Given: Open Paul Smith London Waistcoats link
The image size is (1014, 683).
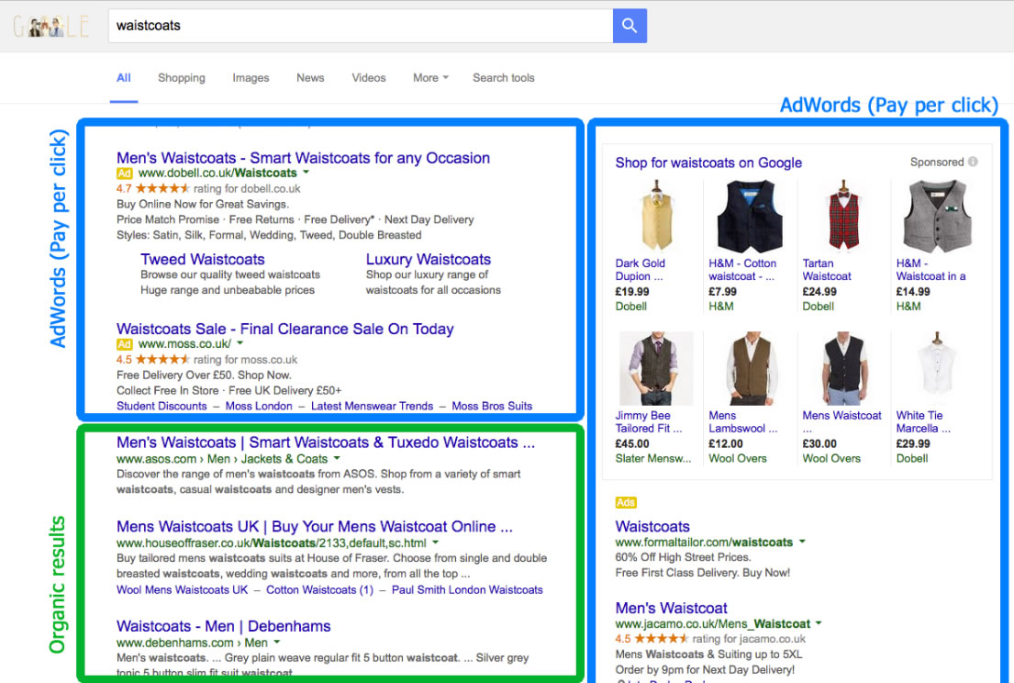Looking at the screenshot, I should 467,590.
